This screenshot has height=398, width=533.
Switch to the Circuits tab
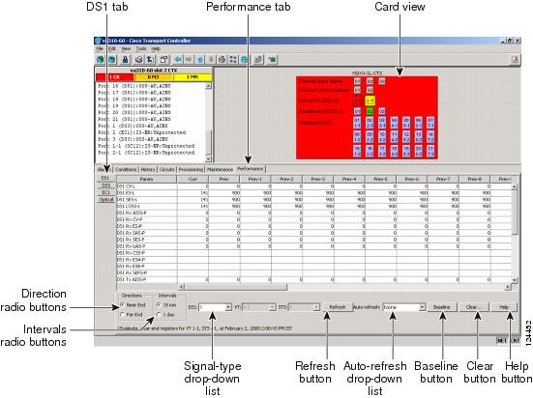tap(166, 169)
